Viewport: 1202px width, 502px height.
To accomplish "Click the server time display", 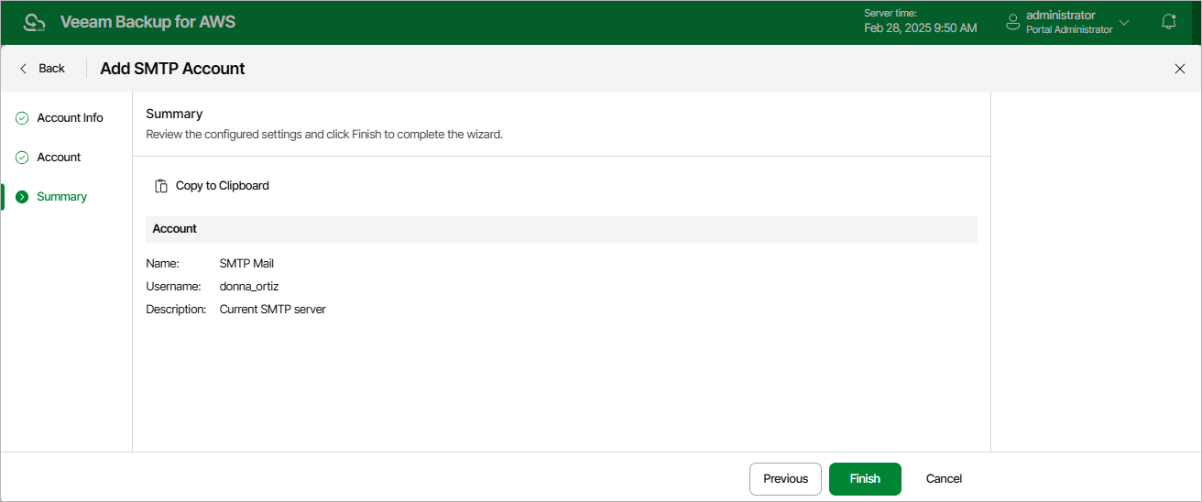I will click(920, 22).
